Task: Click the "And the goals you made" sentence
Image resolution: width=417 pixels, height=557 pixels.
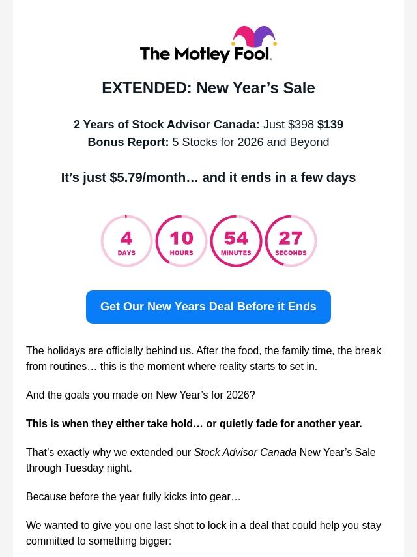Action: 141,395
